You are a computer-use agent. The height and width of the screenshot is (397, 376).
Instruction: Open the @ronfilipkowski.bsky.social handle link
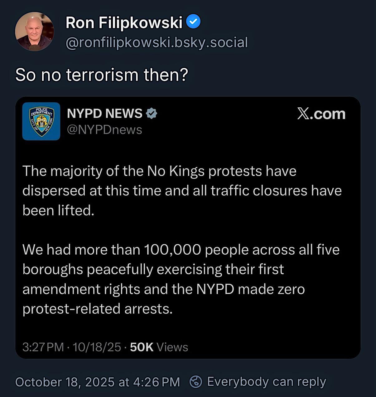click(x=157, y=42)
